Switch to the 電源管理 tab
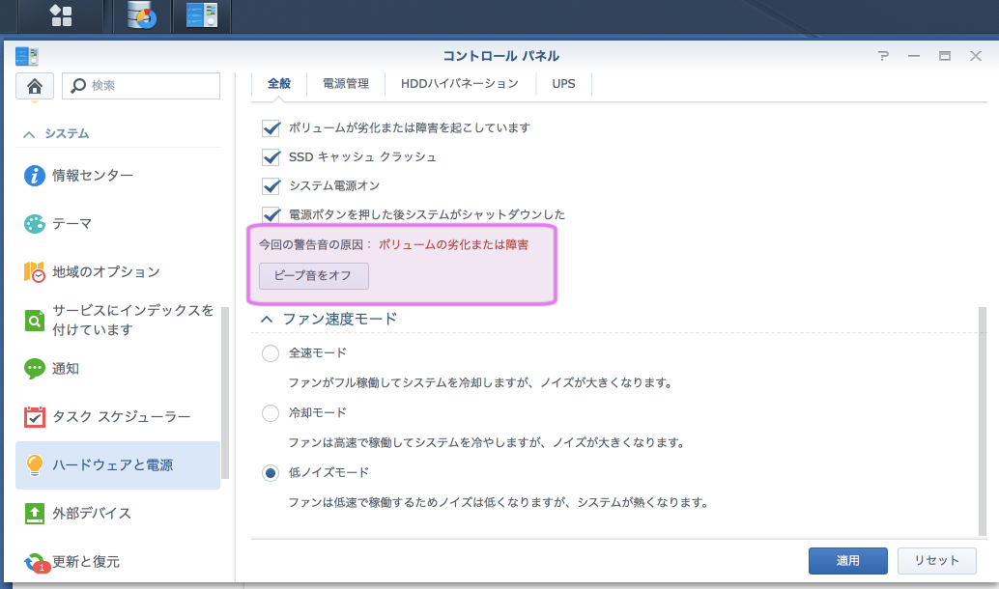 coord(345,84)
